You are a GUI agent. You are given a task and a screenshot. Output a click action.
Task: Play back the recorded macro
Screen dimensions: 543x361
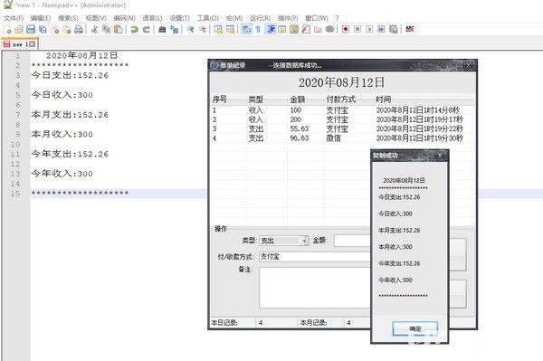click(x=369, y=30)
